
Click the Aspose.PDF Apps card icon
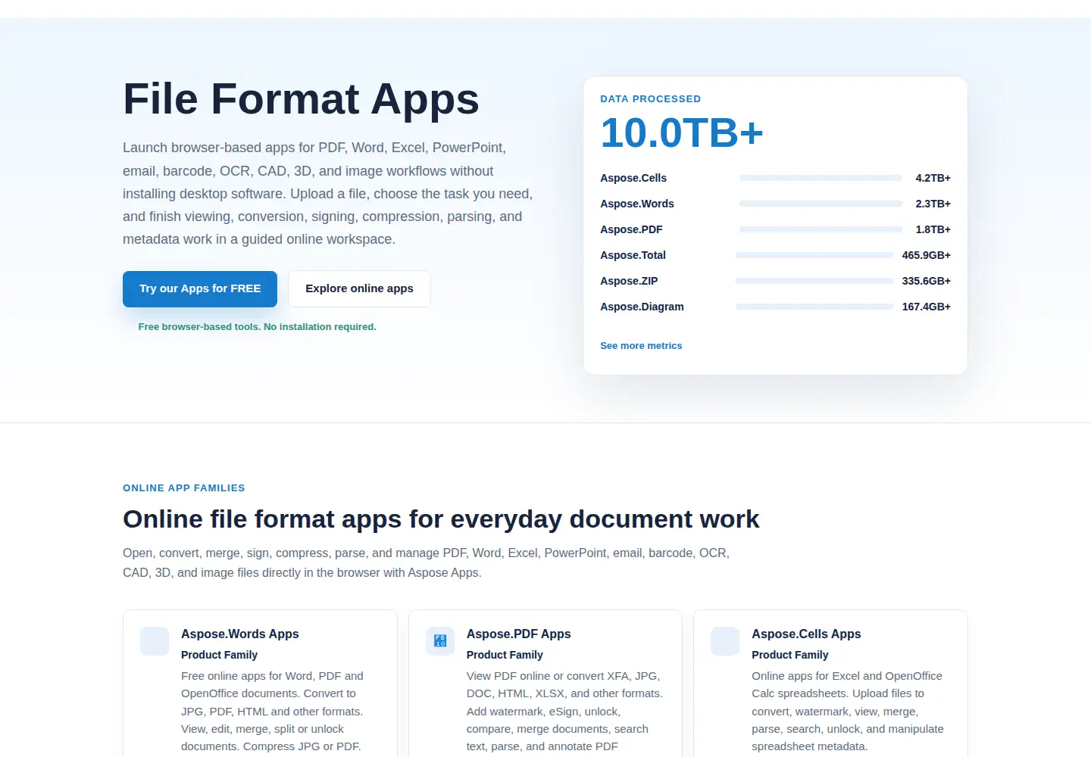[440, 641]
